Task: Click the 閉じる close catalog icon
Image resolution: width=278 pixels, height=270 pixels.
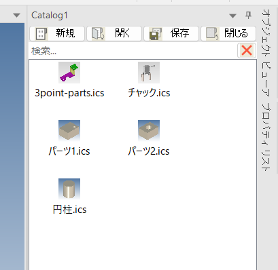Action: 212,34
